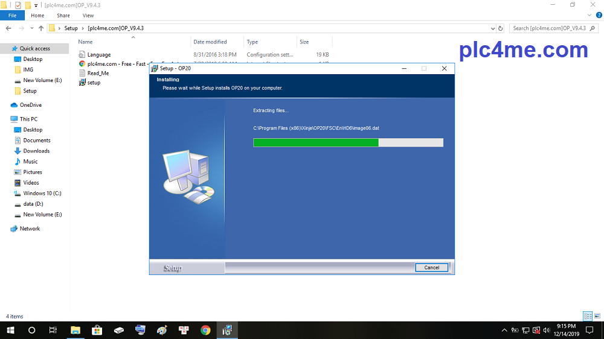Open Videos folder
Screen dimensions: 604x339
point(31,183)
